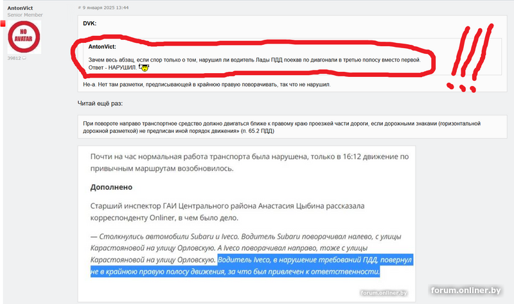The width and height of the screenshot is (514, 304).
Task: Open AntonVict's user profile link
Action: pos(20,8)
